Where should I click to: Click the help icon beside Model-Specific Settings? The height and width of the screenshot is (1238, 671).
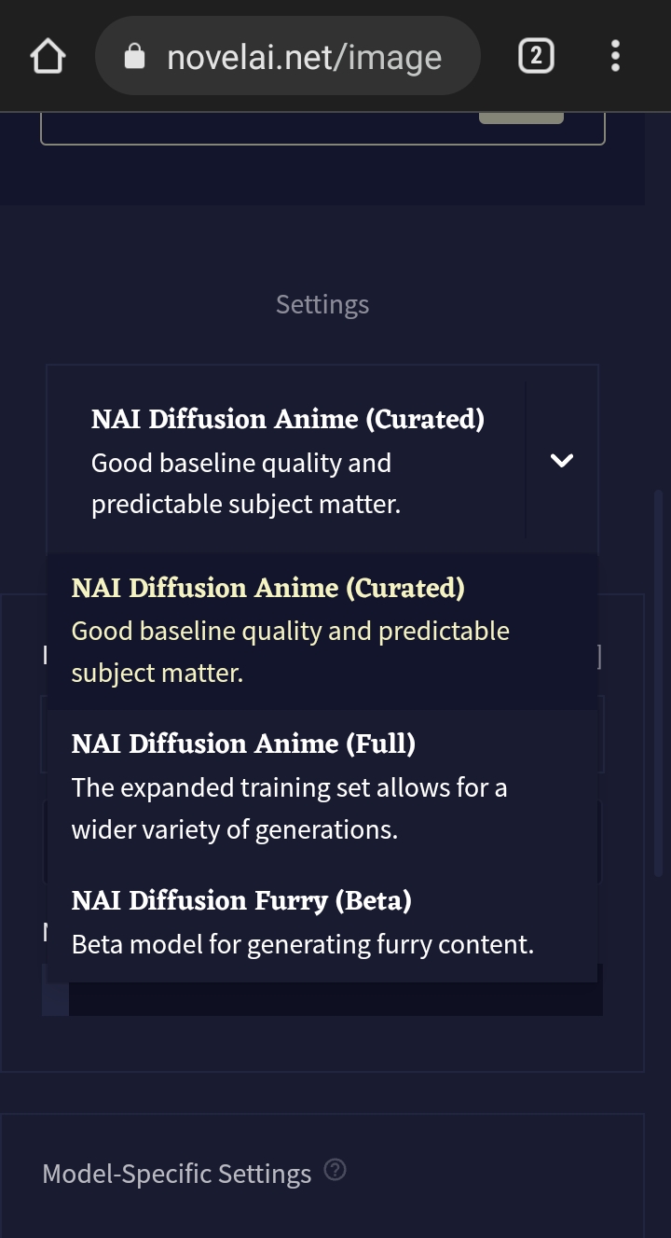coord(335,1170)
